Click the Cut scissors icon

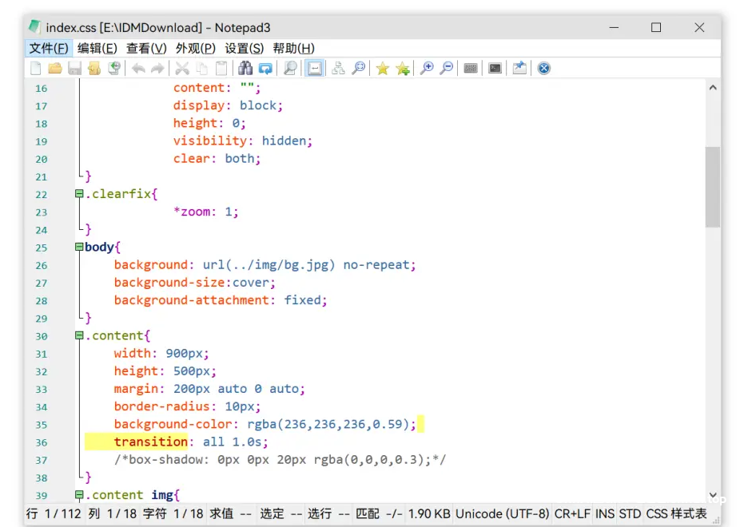tap(181, 69)
